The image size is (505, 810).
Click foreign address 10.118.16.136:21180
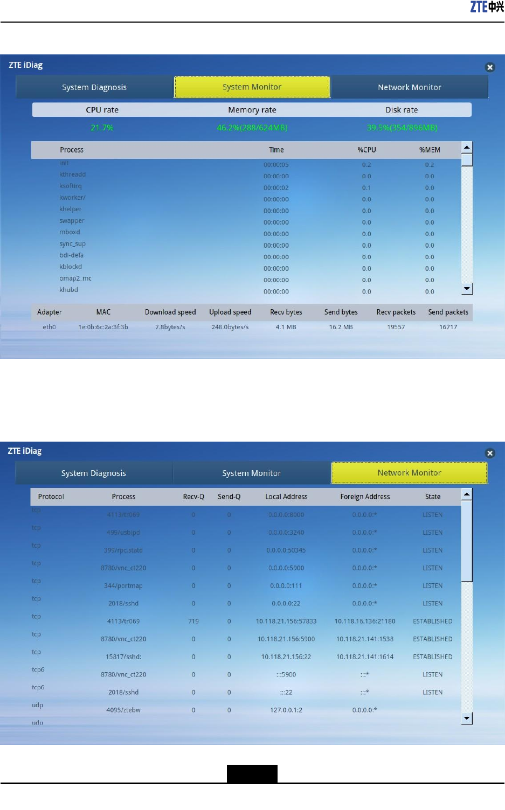365,621
